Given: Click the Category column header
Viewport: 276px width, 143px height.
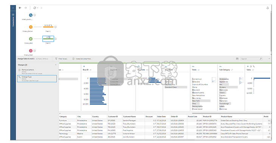Looking at the screenshot, I should (x=63, y=117).
